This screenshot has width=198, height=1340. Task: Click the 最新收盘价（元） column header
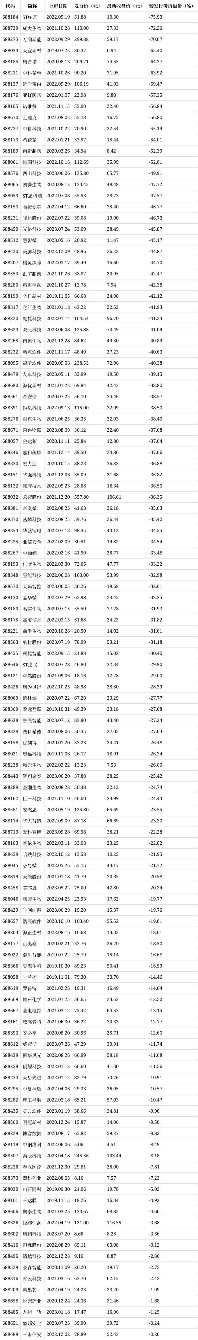point(124,6)
